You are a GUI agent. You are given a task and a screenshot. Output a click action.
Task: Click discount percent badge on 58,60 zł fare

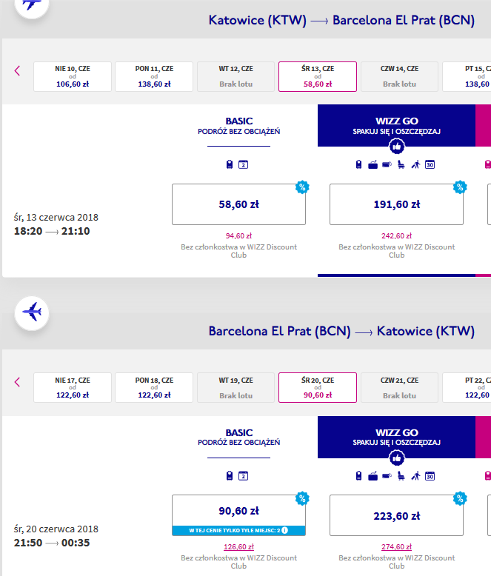302,187
